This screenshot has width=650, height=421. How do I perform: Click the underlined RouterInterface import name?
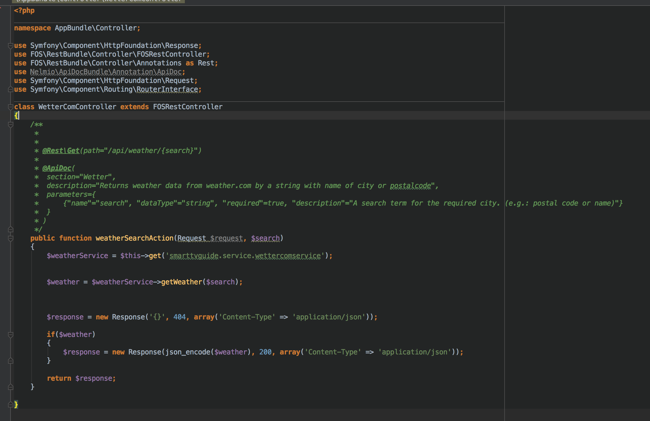[167, 89]
